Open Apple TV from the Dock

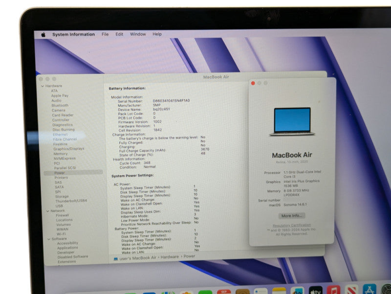(x=315, y=290)
